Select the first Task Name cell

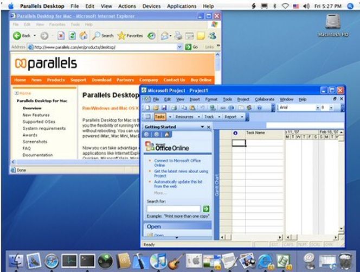pyautogui.click(x=265, y=143)
